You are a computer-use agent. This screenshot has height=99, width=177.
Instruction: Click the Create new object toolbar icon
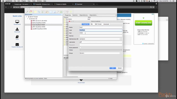pos(39,12)
